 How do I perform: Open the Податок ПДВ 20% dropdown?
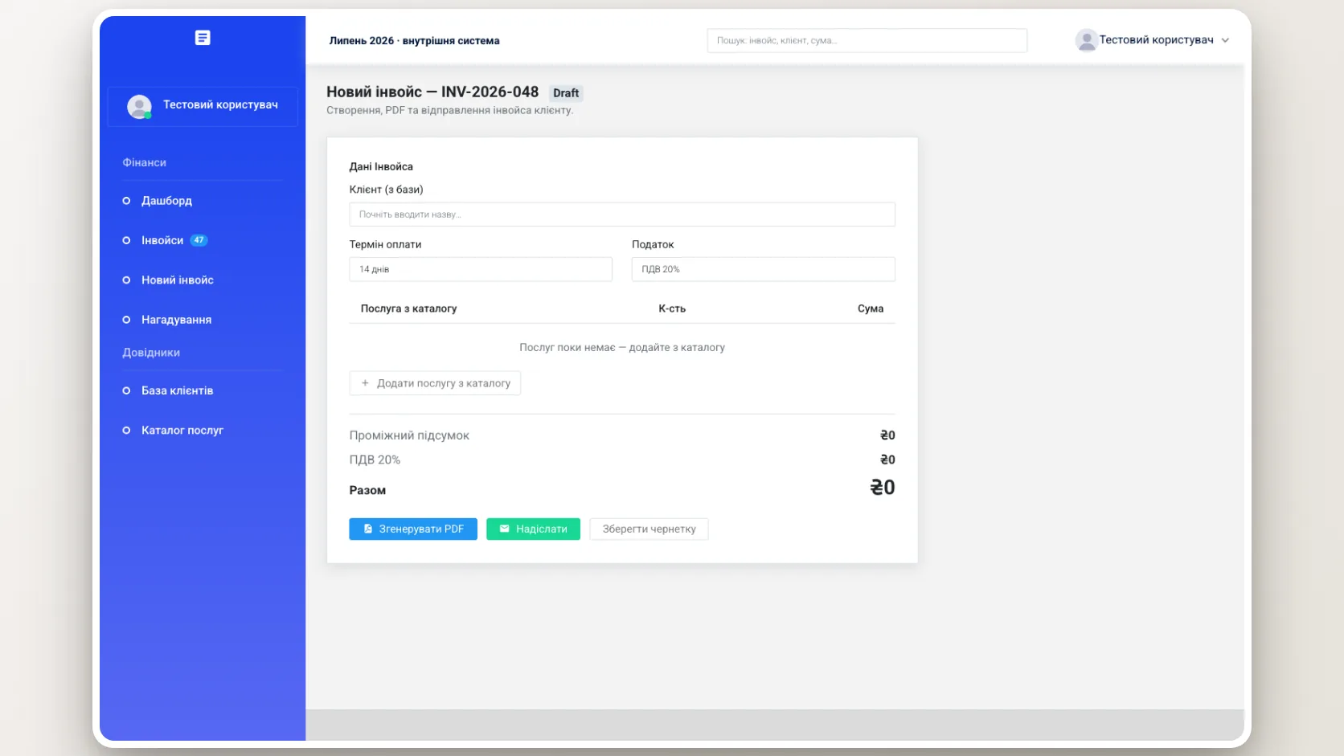pos(763,269)
